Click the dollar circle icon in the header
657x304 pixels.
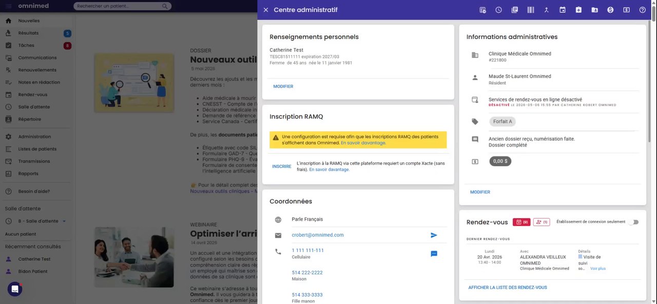click(610, 10)
